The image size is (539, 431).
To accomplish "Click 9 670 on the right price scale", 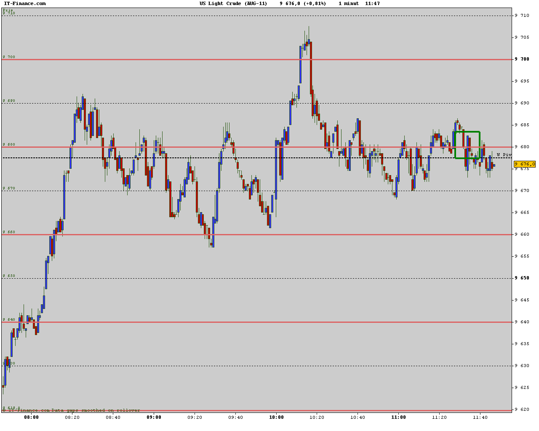I will tap(522, 191).
